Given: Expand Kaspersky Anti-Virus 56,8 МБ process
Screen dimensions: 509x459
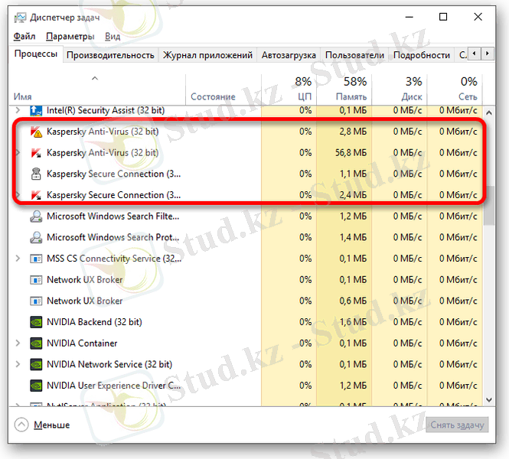Looking at the screenshot, I should (x=18, y=153).
